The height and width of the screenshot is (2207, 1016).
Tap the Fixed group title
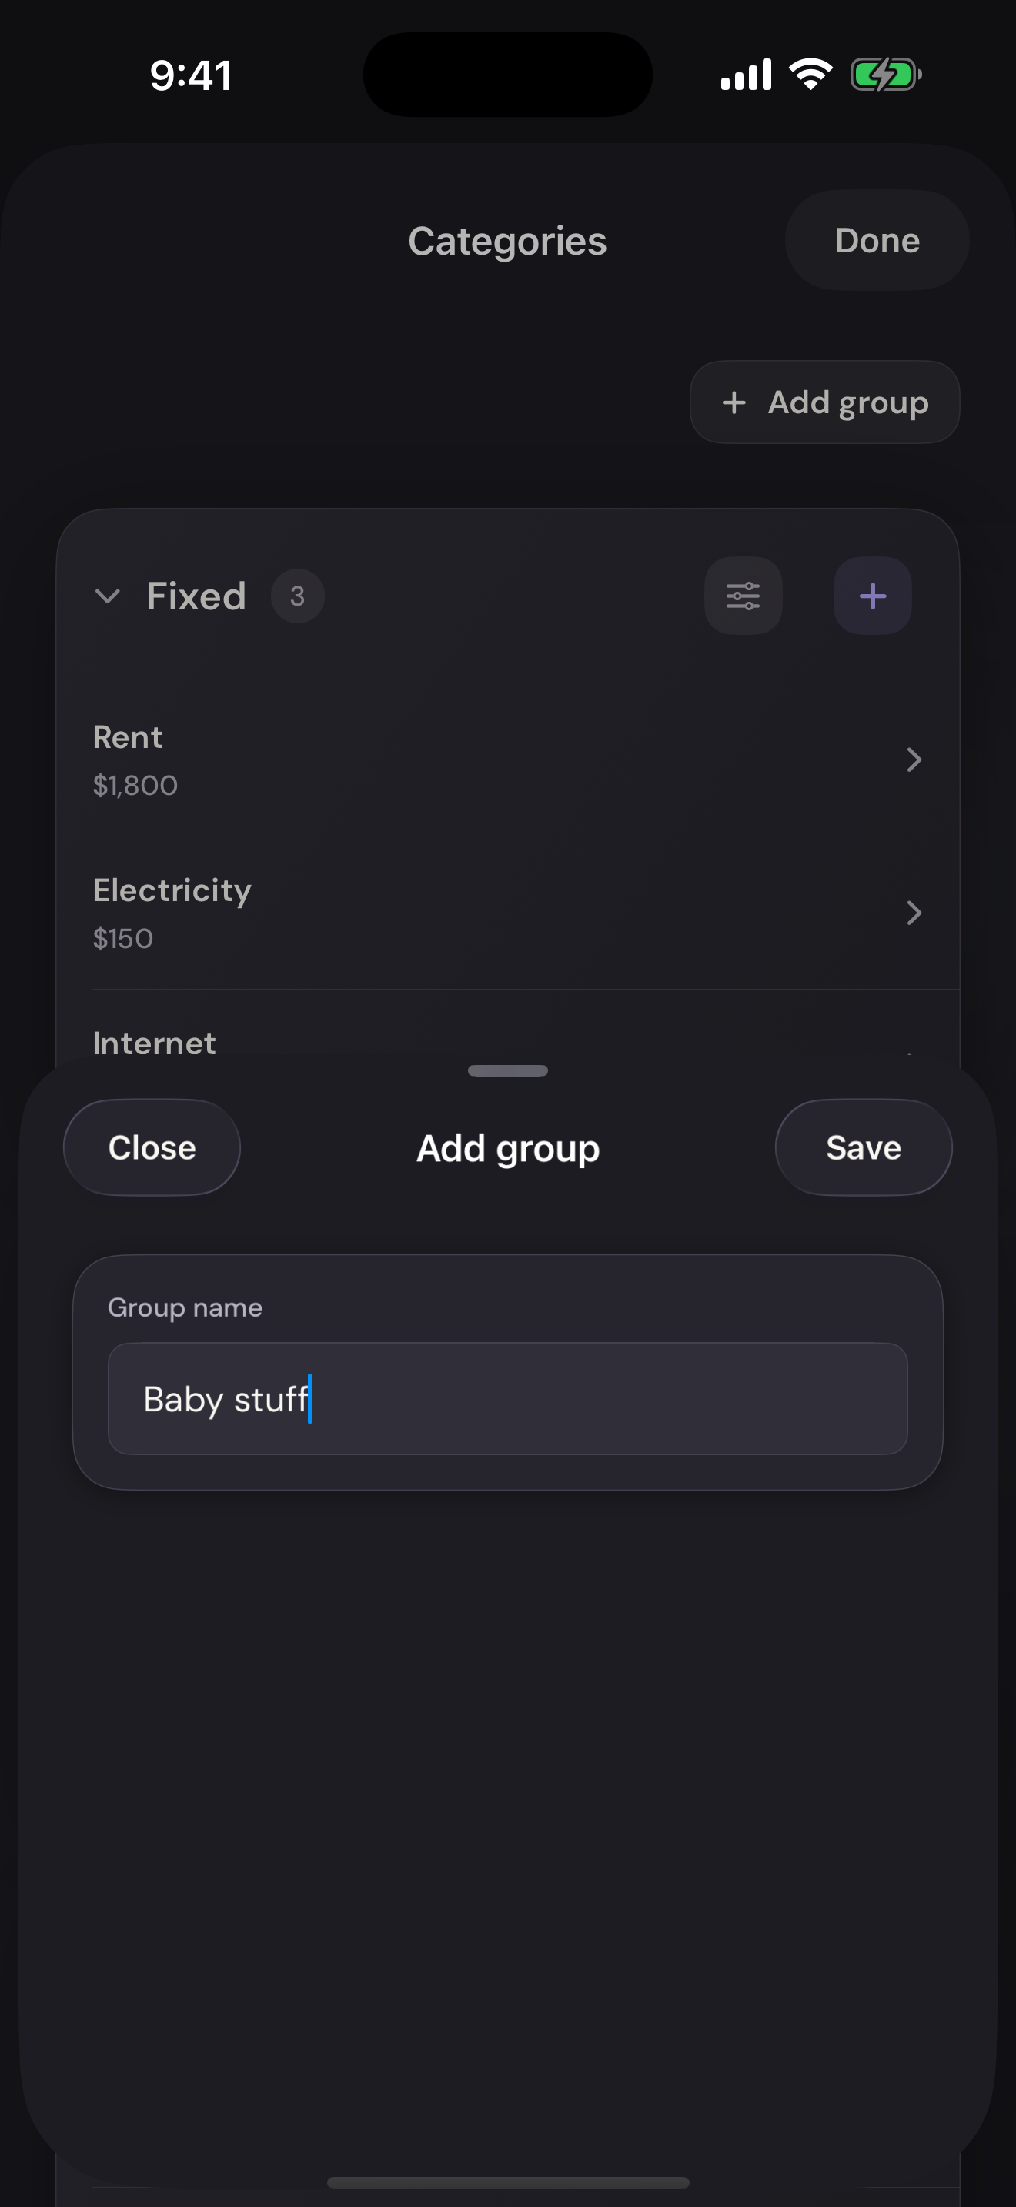point(196,596)
